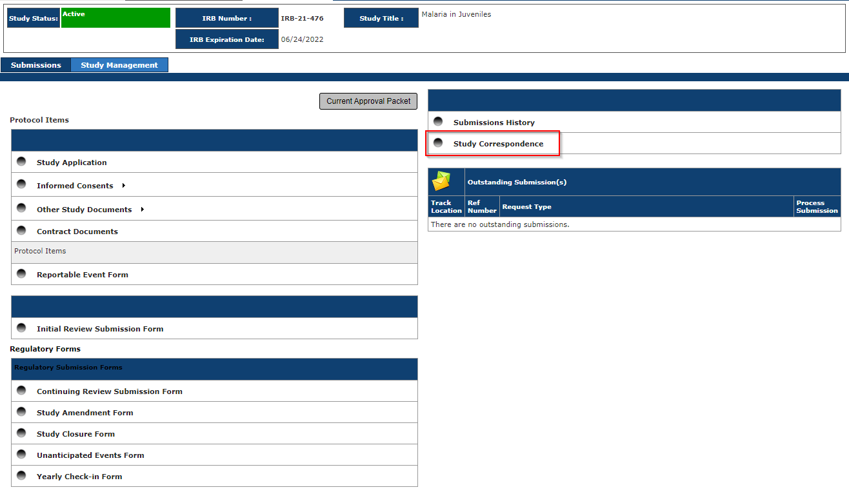The image size is (849, 494).
Task: Click the bullet icon beside Reportable Event Form
Action: [x=21, y=273]
